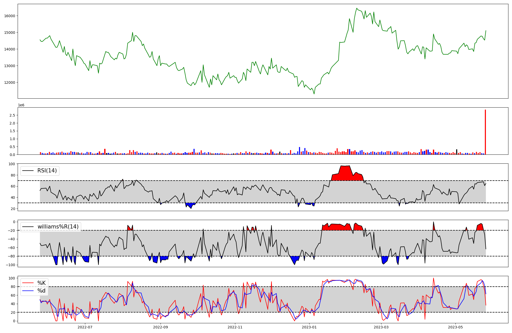Click the 2022-11 date axis label
The height and width of the screenshot is (333, 512).
pyautogui.click(x=235, y=327)
